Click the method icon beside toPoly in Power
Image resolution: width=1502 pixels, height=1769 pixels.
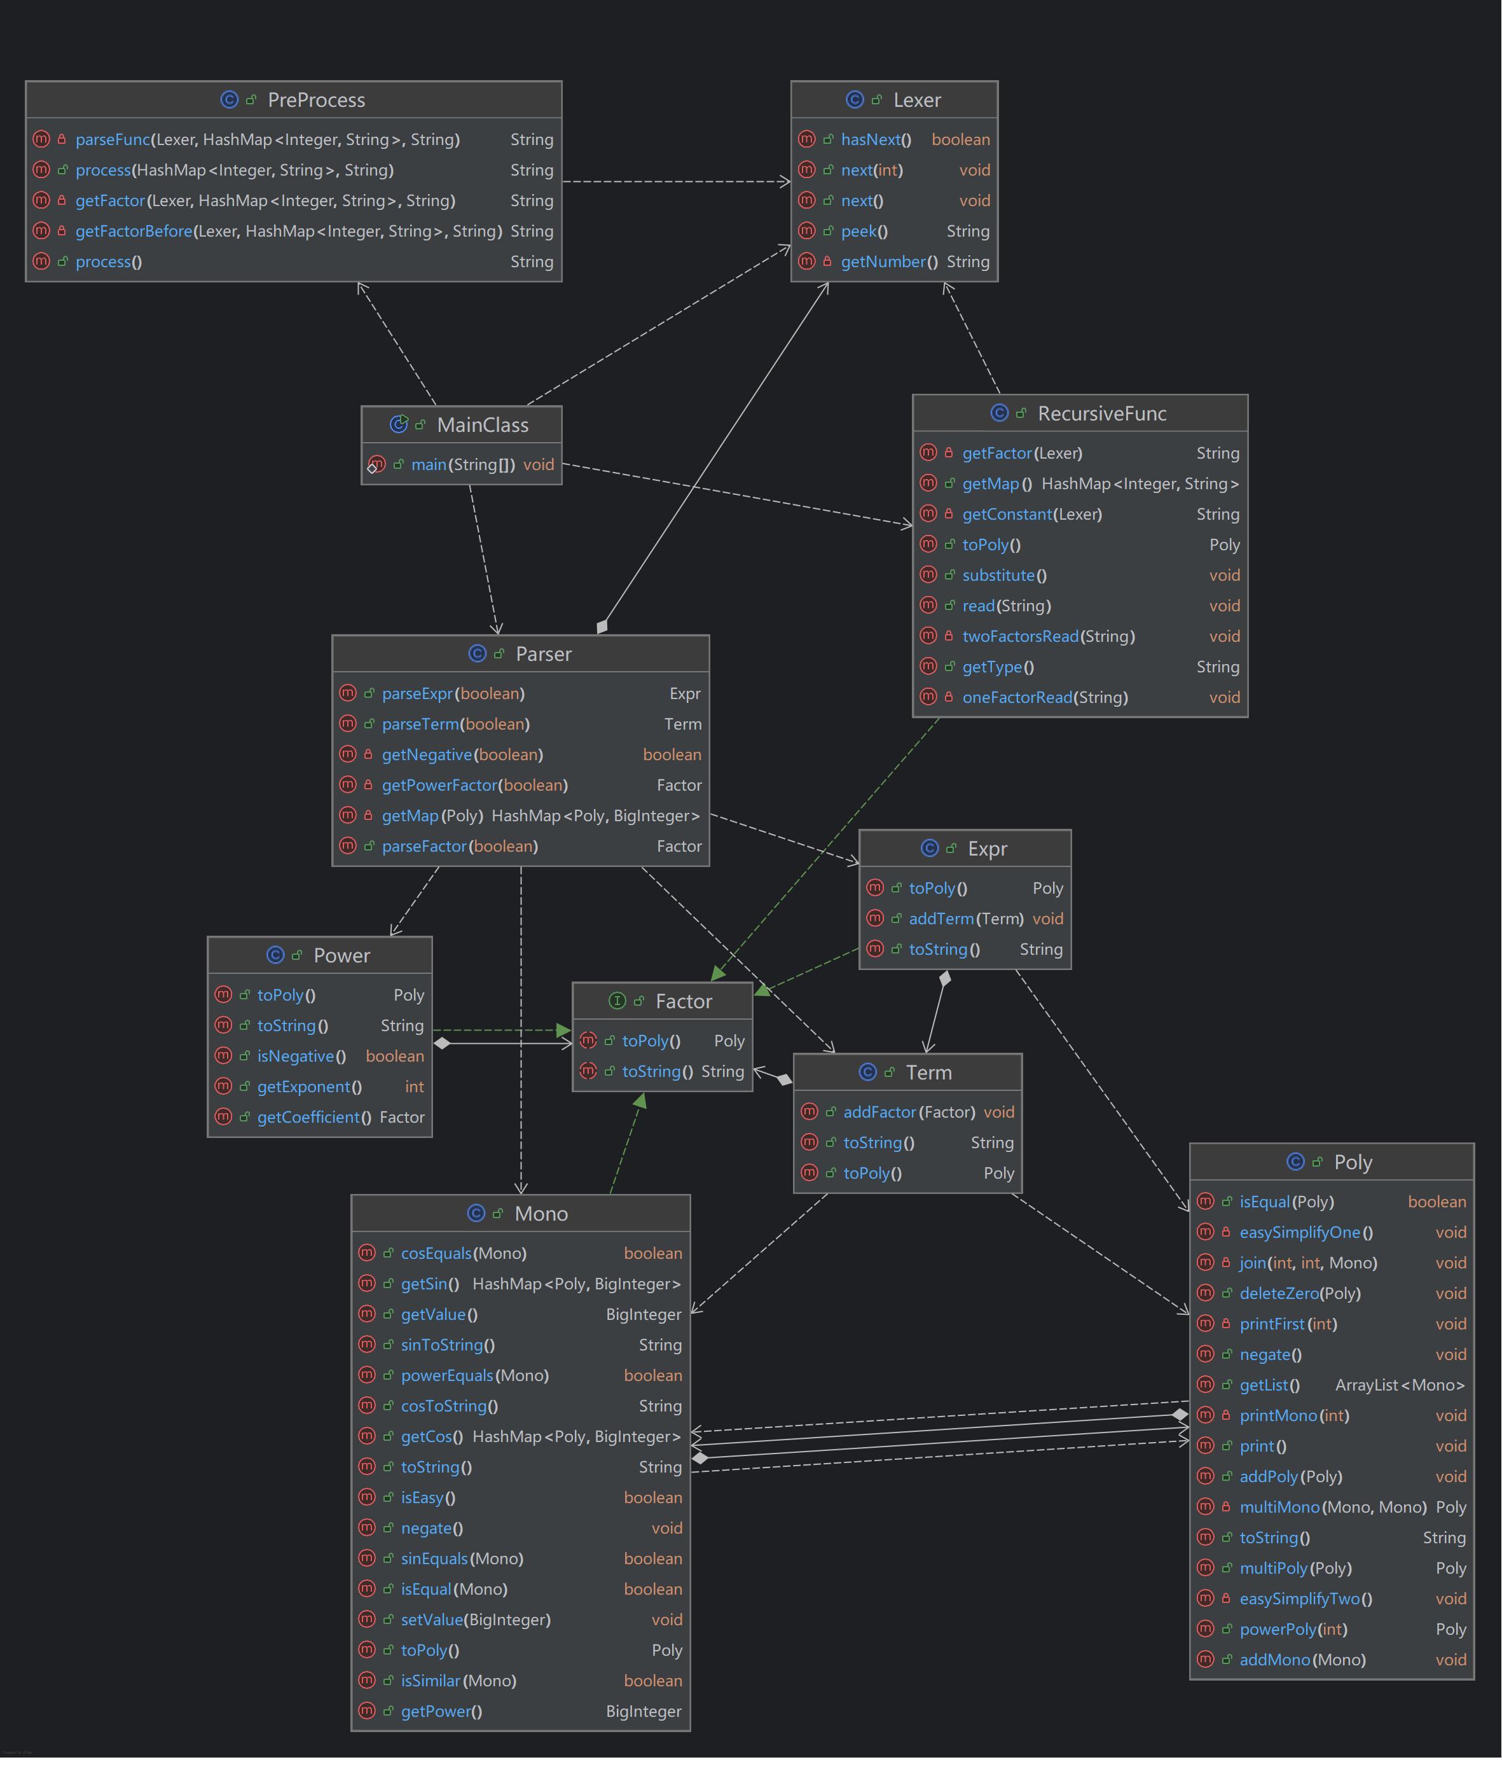click(x=224, y=995)
